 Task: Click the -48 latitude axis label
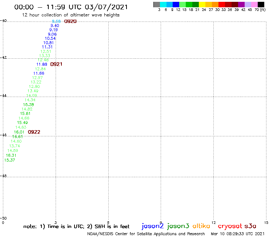coord(3,176)
